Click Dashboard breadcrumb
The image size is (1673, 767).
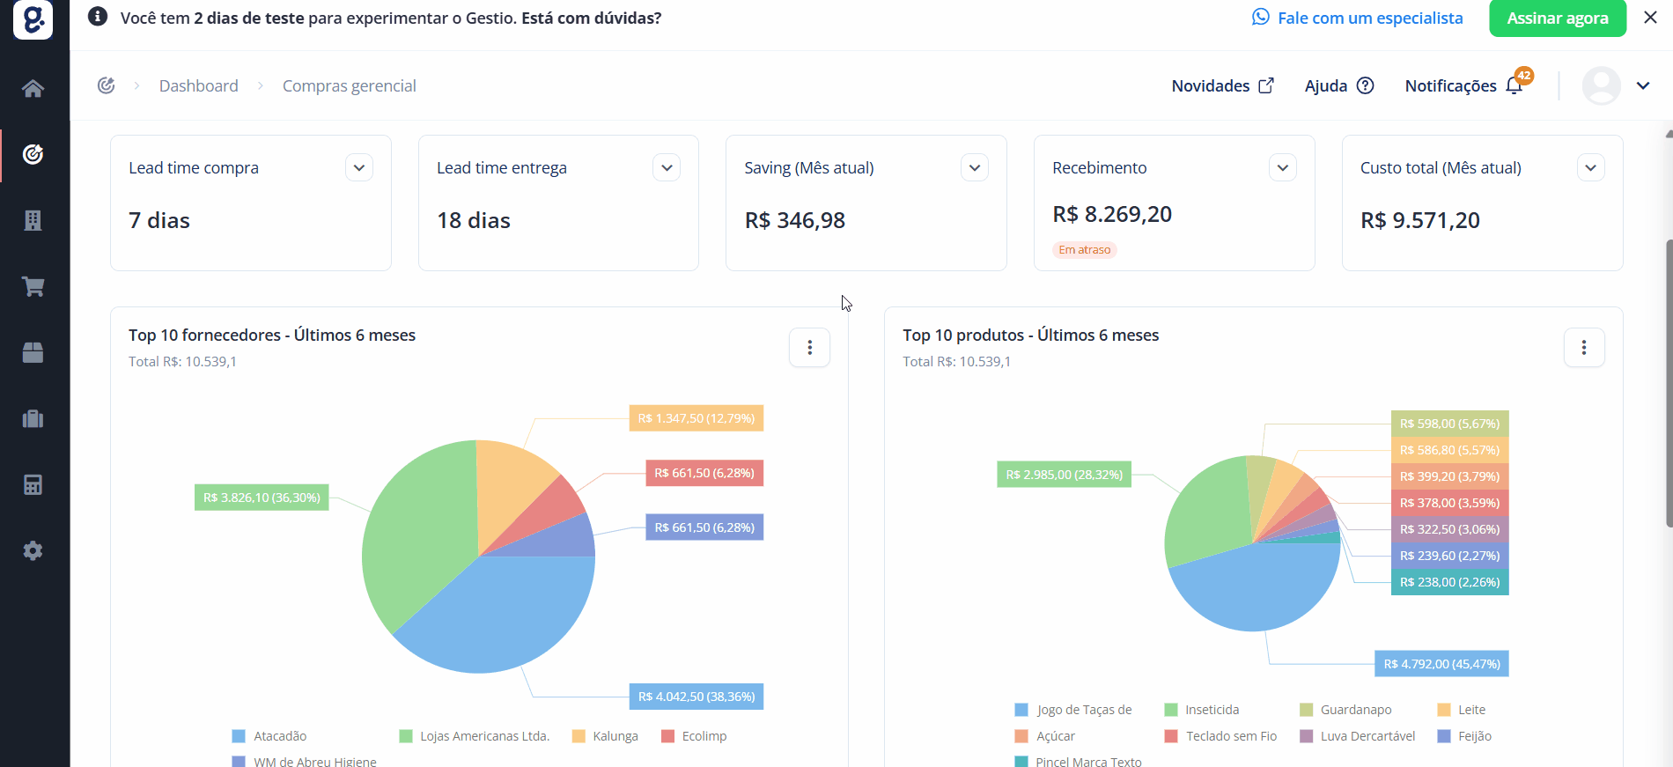click(x=198, y=85)
